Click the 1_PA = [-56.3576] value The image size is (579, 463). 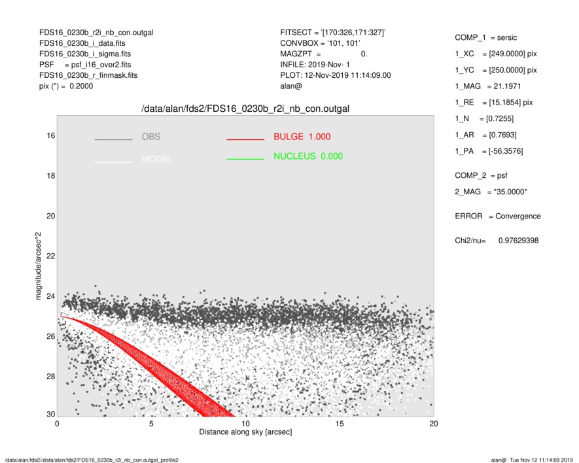click(489, 151)
